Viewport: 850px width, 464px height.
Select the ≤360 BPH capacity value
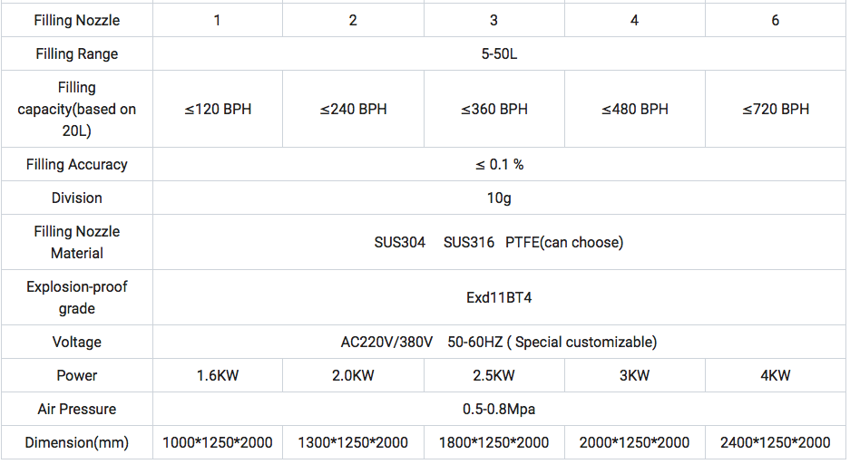493,109
